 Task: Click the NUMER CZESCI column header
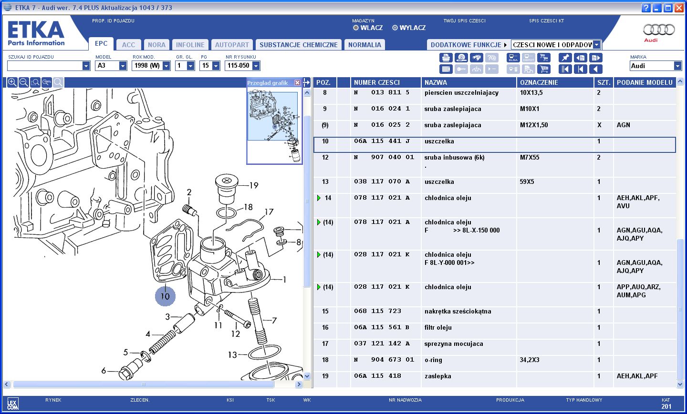[x=385, y=82]
